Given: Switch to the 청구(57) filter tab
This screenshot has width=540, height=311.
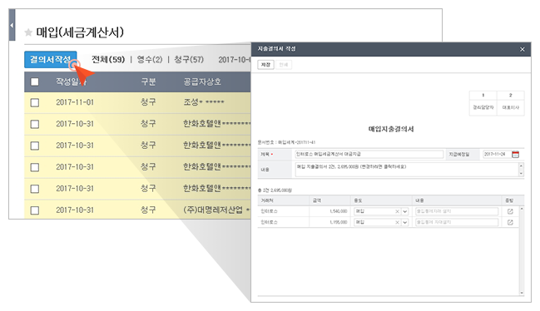Looking at the screenshot, I should (x=189, y=60).
